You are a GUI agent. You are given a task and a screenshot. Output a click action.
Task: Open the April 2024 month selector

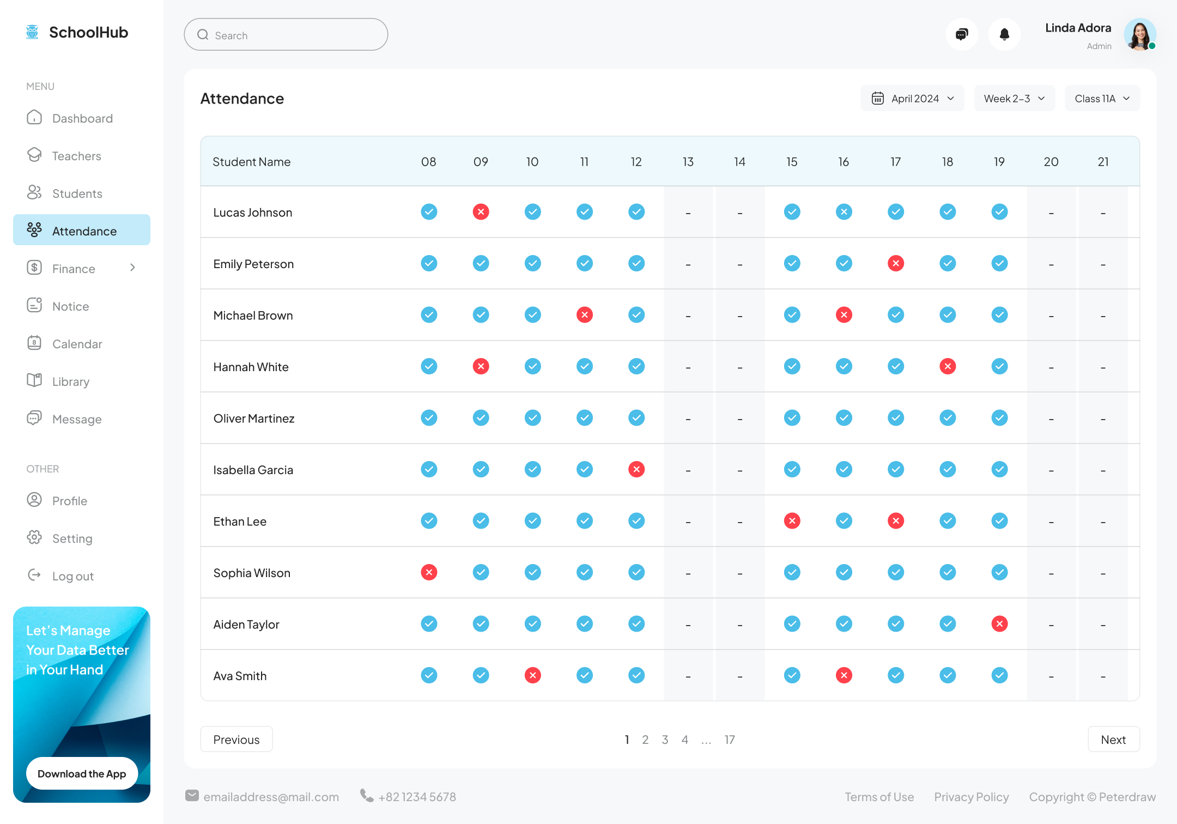(x=912, y=98)
